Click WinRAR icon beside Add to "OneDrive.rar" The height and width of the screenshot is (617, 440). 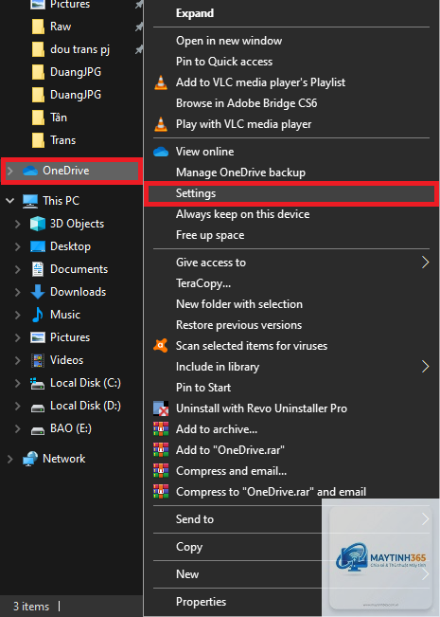(161, 450)
